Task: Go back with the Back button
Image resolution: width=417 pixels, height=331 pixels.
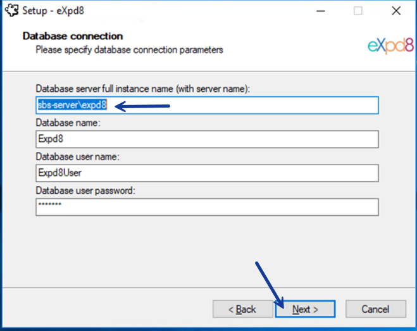Action: (242, 309)
